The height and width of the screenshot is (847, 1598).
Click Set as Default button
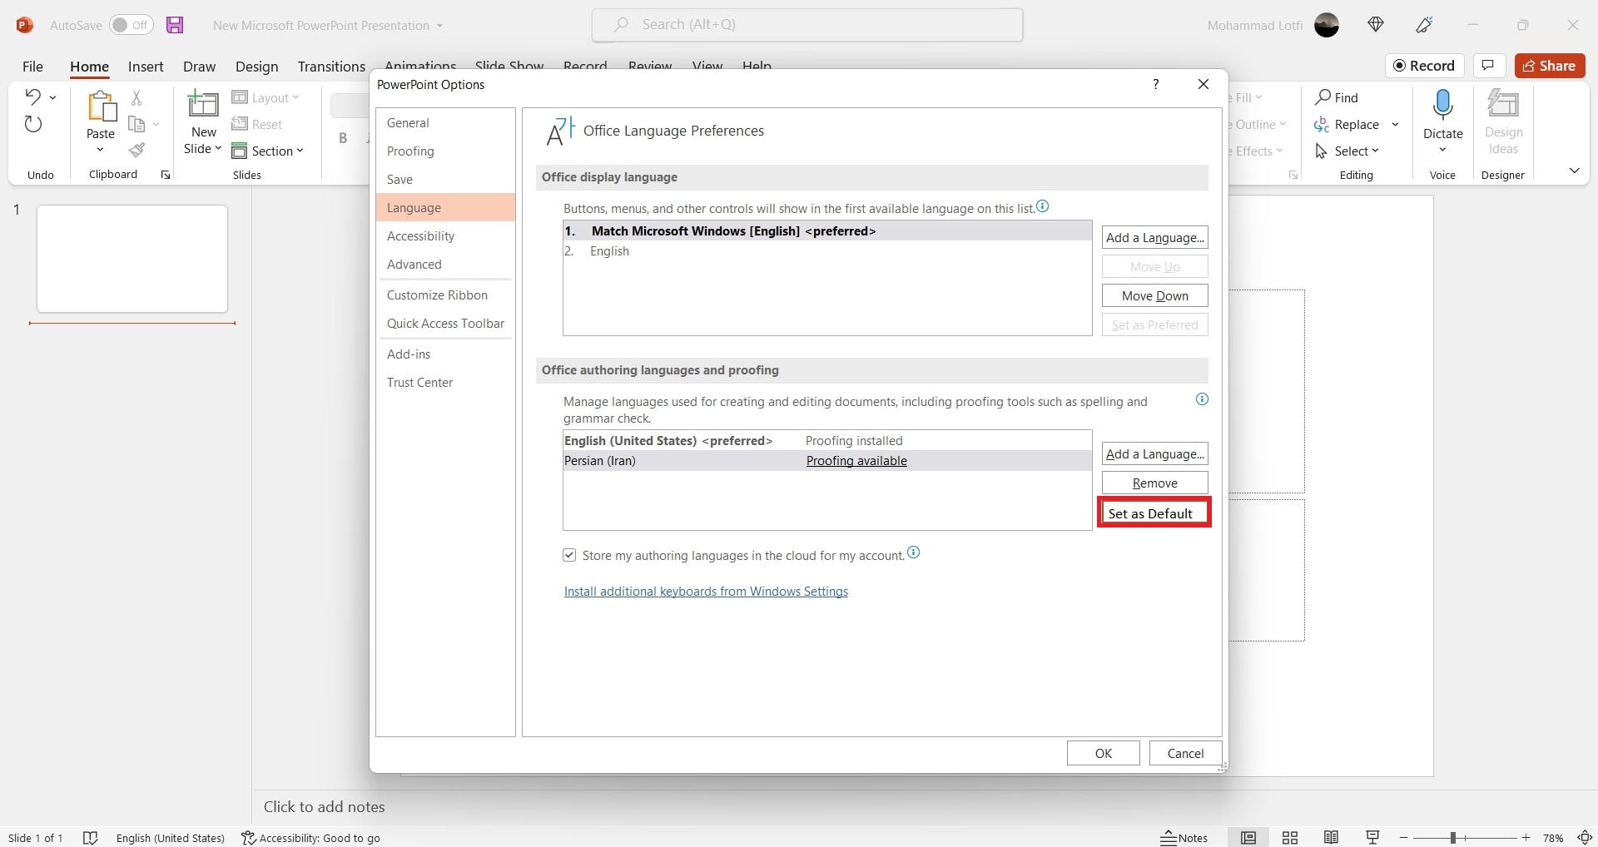pos(1154,513)
